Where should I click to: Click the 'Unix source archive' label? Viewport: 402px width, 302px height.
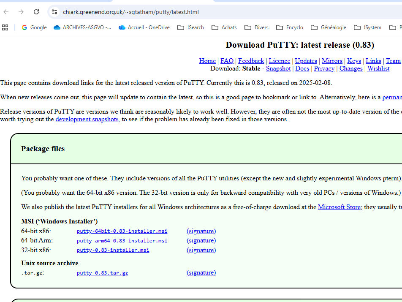50,263
